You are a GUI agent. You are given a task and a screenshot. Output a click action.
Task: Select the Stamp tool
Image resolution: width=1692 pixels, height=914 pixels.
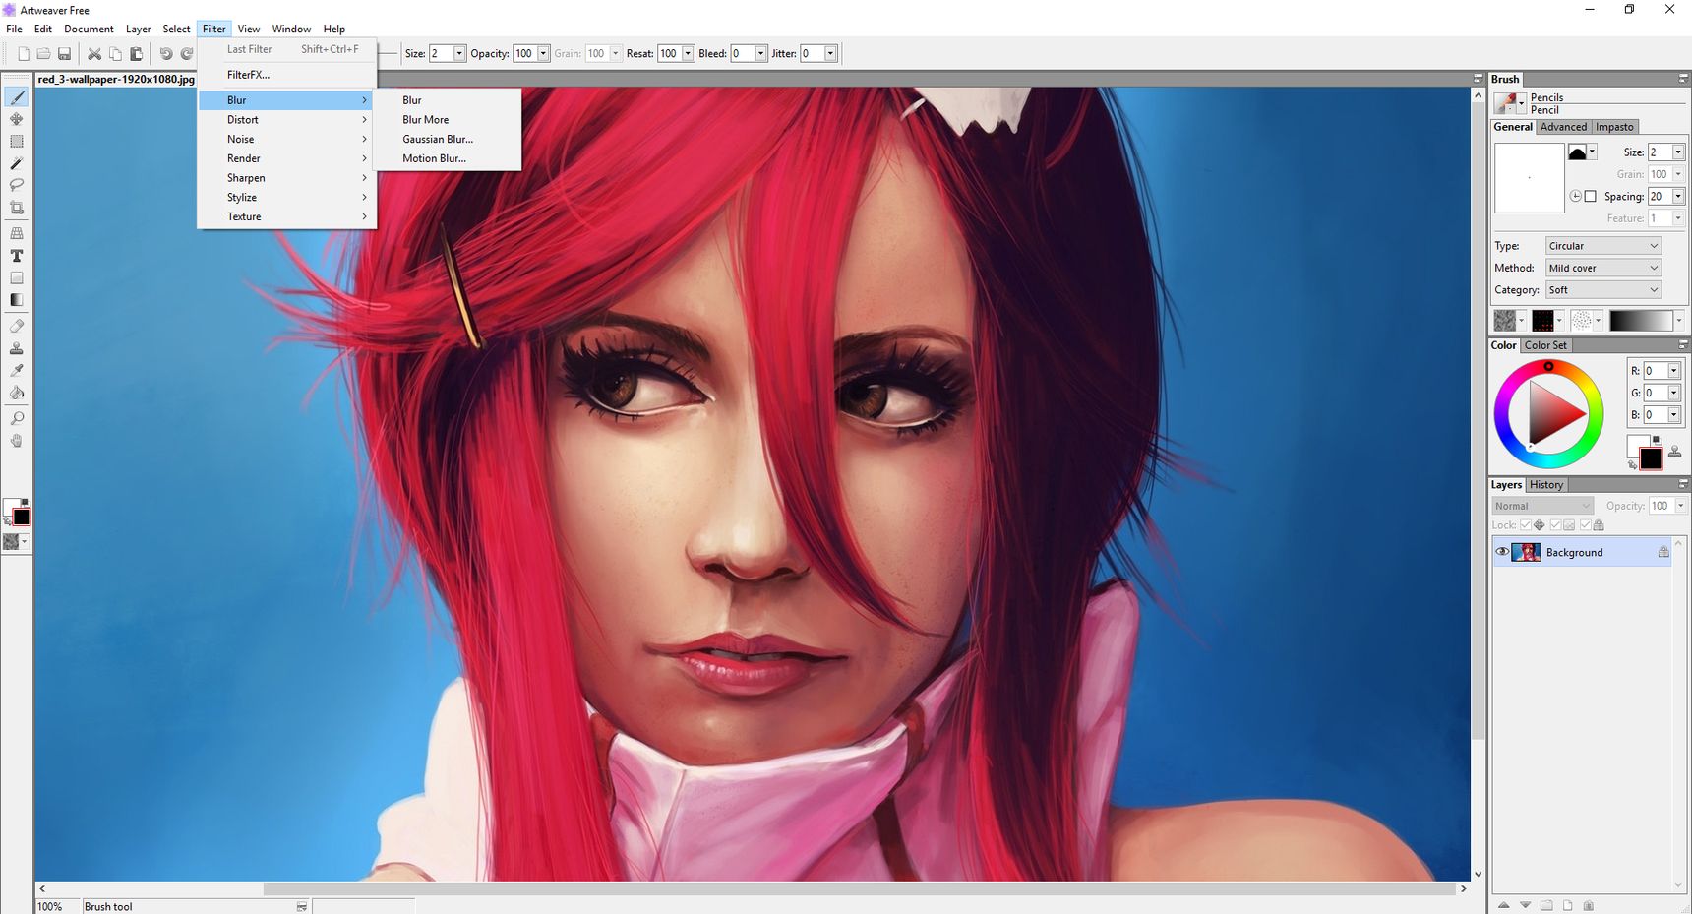[17, 348]
